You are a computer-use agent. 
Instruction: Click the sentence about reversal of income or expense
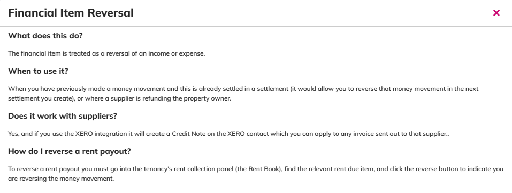pos(106,53)
